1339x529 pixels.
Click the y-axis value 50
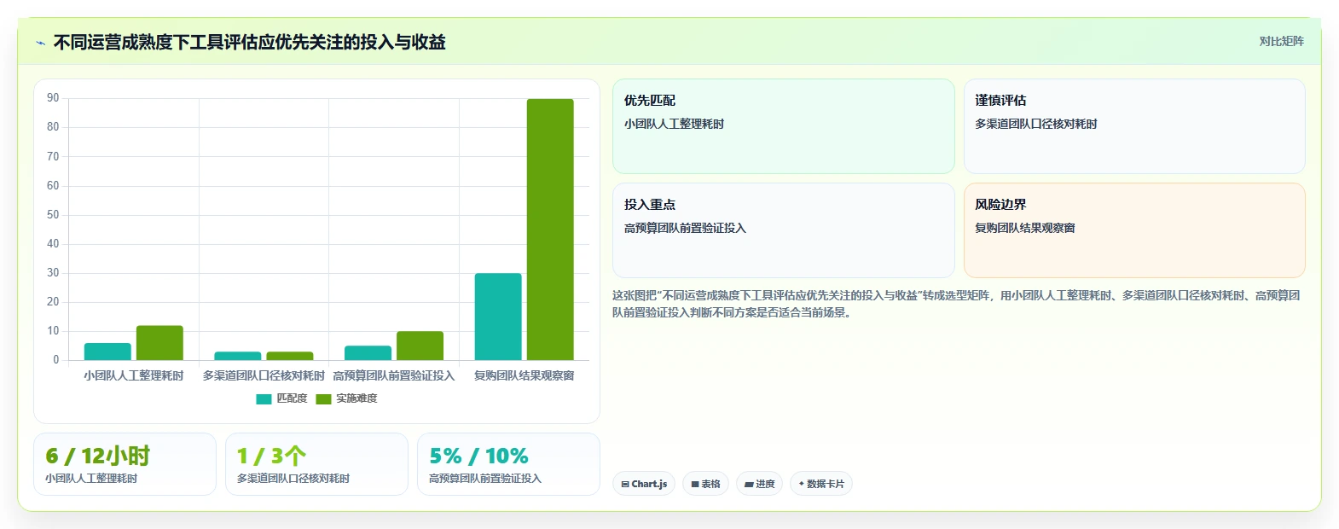[x=53, y=214]
